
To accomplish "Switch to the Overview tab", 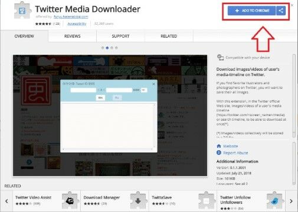I will (24, 36).
